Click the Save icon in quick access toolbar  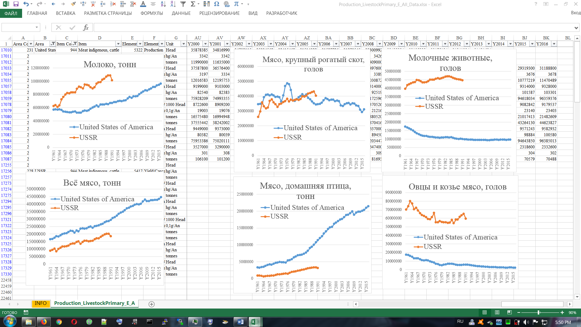(x=16, y=4)
